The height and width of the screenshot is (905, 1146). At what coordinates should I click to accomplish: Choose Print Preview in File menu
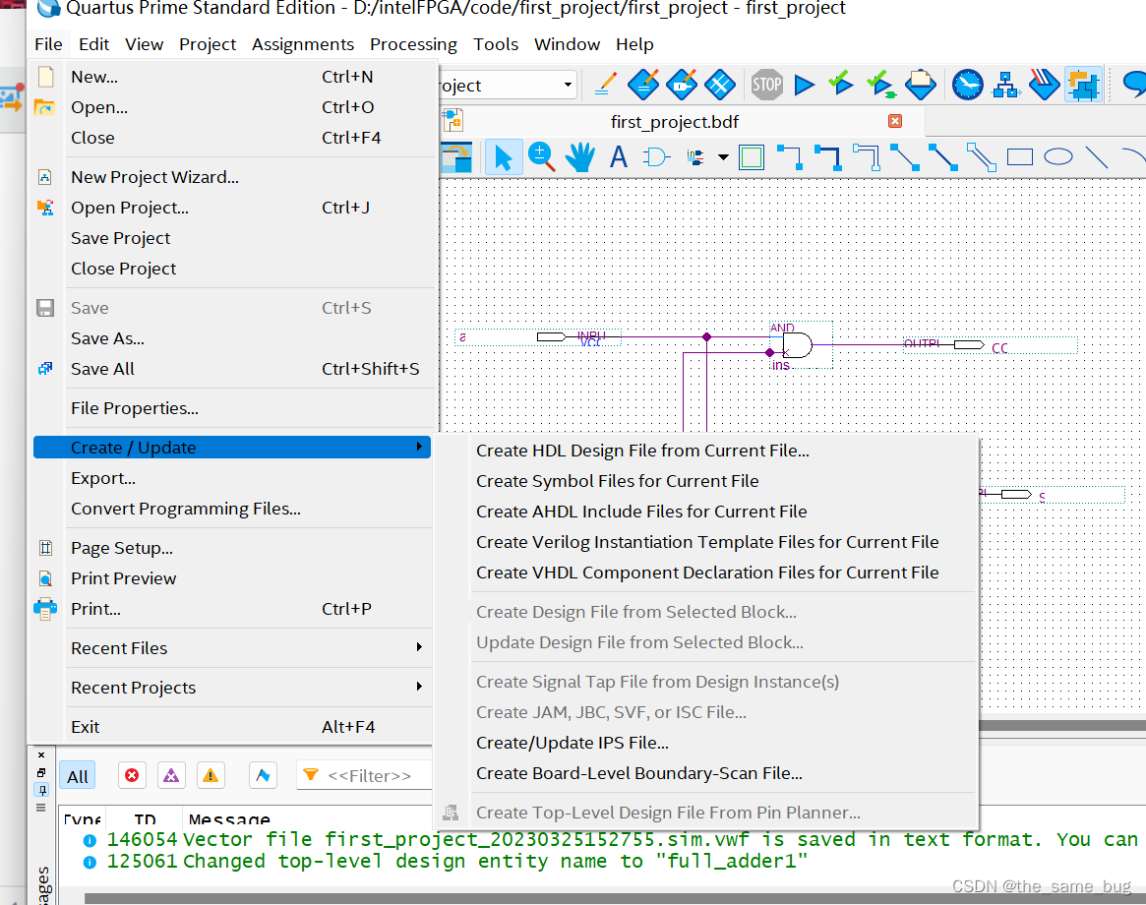click(232, 578)
